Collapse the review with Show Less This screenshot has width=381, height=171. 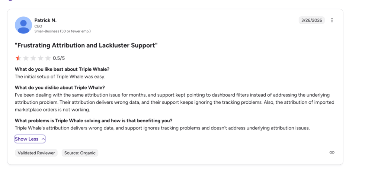click(x=30, y=139)
